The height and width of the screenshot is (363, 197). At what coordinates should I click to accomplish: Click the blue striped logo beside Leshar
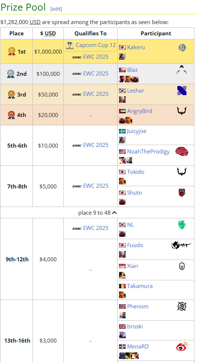(x=182, y=90)
